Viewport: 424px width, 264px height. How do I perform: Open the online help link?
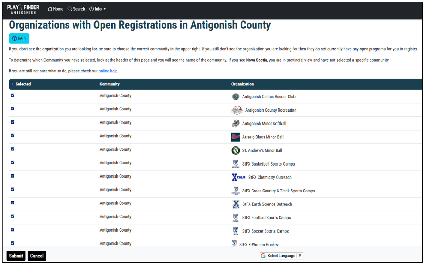(108, 71)
